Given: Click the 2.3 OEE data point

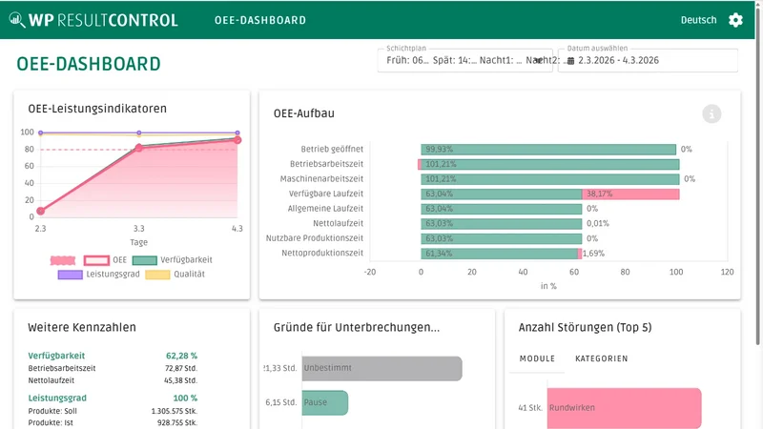Looking at the screenshot, I should [x=40, y=211].
